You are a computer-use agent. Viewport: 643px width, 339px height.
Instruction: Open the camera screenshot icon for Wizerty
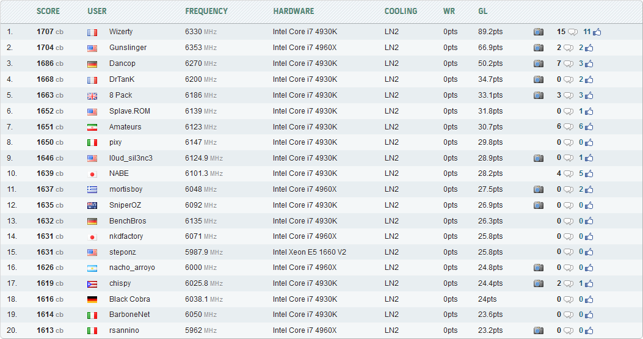[x=538, y=32]
